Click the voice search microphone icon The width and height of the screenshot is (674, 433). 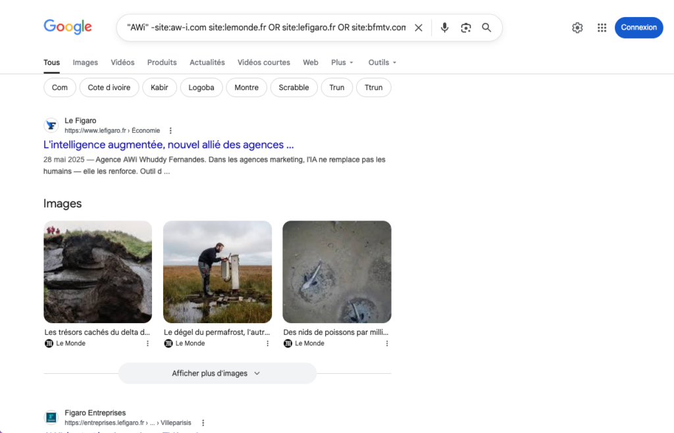444,28
